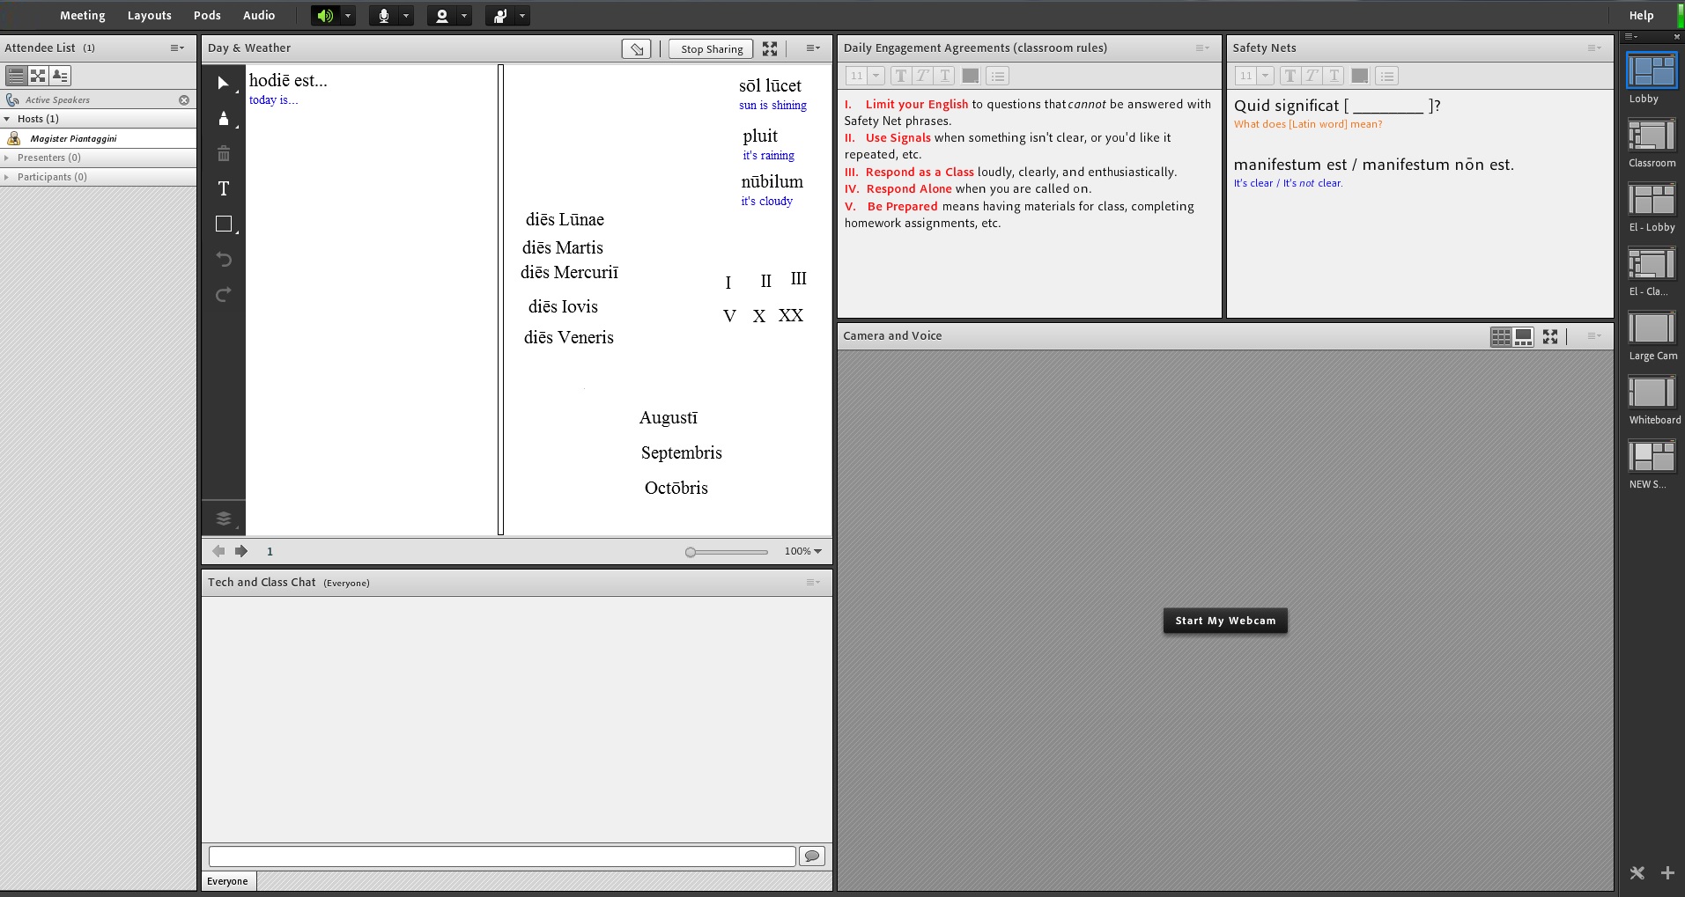Open the Layouts menu
The height and width of the screenshot is (897, 1685).
pyautogui.click(x=149, y=16)
